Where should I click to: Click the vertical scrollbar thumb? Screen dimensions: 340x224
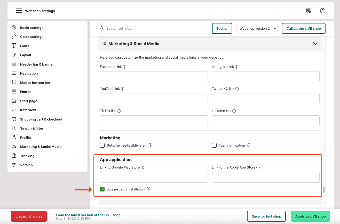323,190
